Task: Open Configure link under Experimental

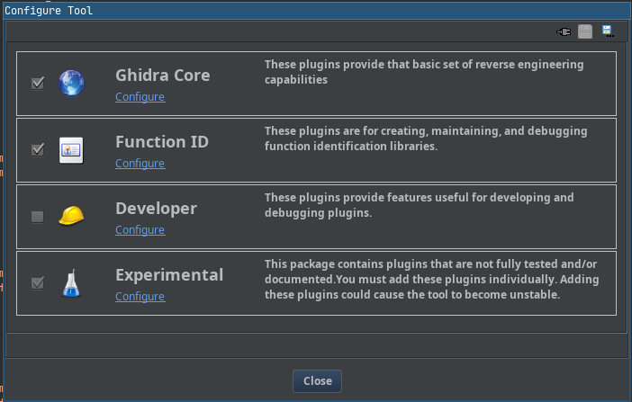Action: pyautogui.click(x=140, y=296)
